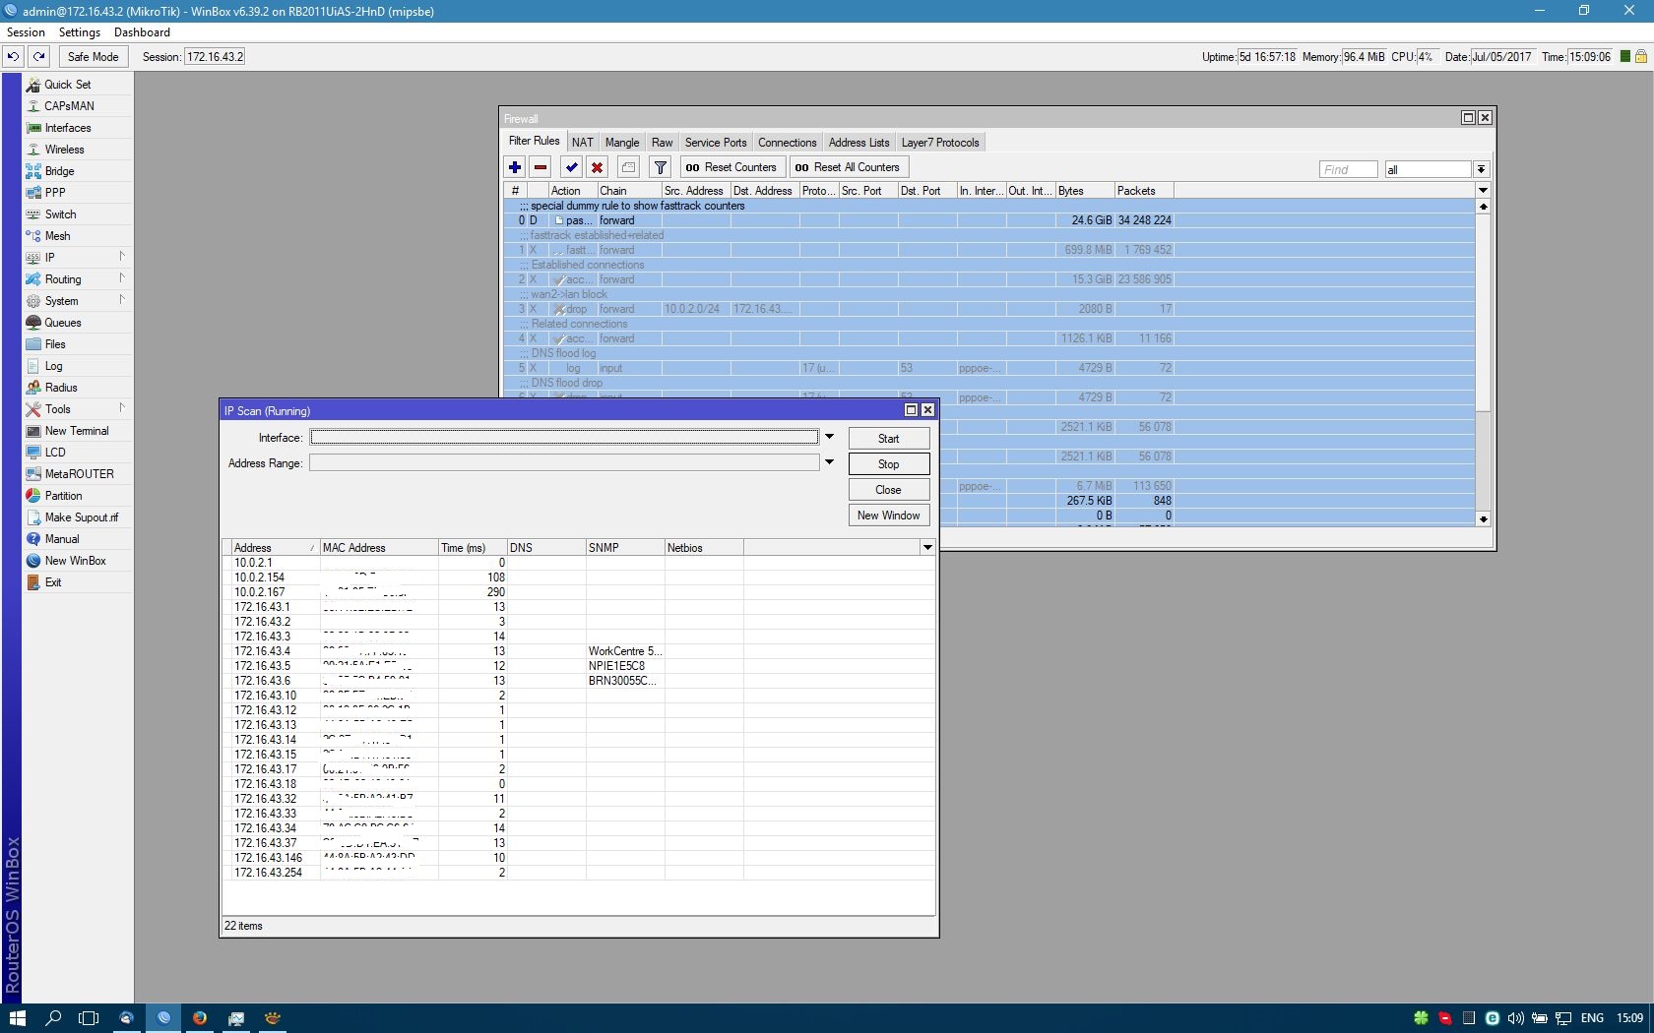Launch New WinBox
This screenshot has width=1654, height=1033.
(x=77, y=561)
